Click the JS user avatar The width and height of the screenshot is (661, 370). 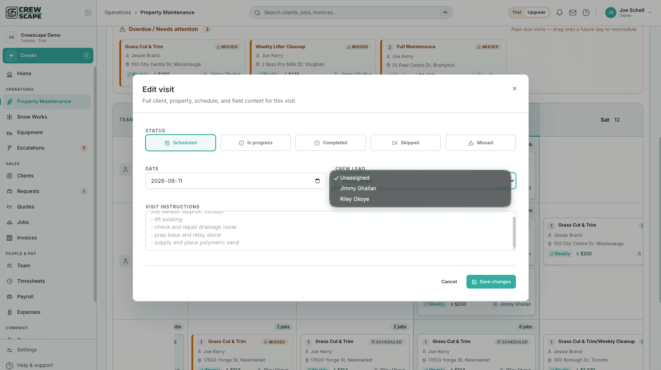pos(611,12)
